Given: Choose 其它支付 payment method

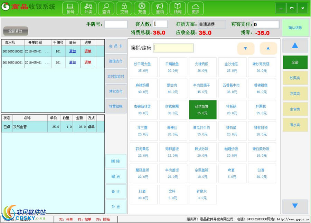Looking at the screenshot, I should pyautogui.click(x=116, y=91).
